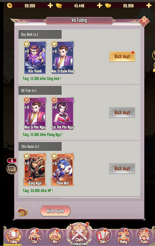
Task: Select the Chân Mật hero card
Action: click(63, 169)
